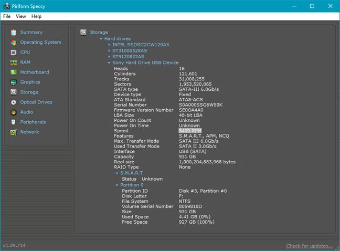Collapse the Partition 0 node
The width and height of the screenshot is (340, 251).
click(x=117, y=185)
